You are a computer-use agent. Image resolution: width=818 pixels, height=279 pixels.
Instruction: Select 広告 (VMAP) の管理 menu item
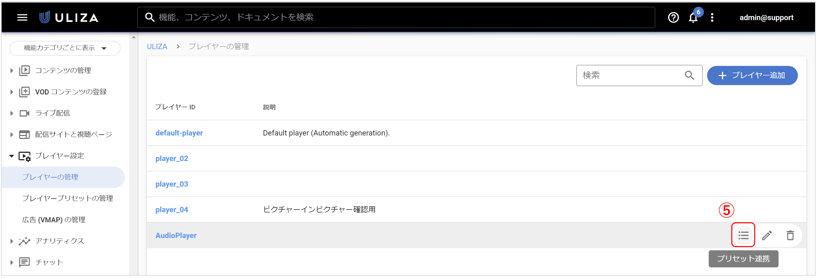pos(54,220)
